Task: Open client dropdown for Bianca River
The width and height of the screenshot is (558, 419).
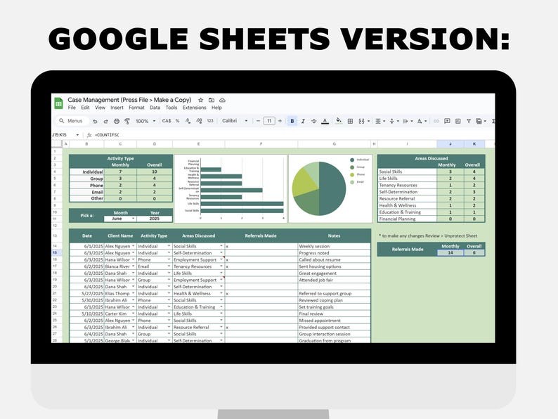Action: click(134, 266)
